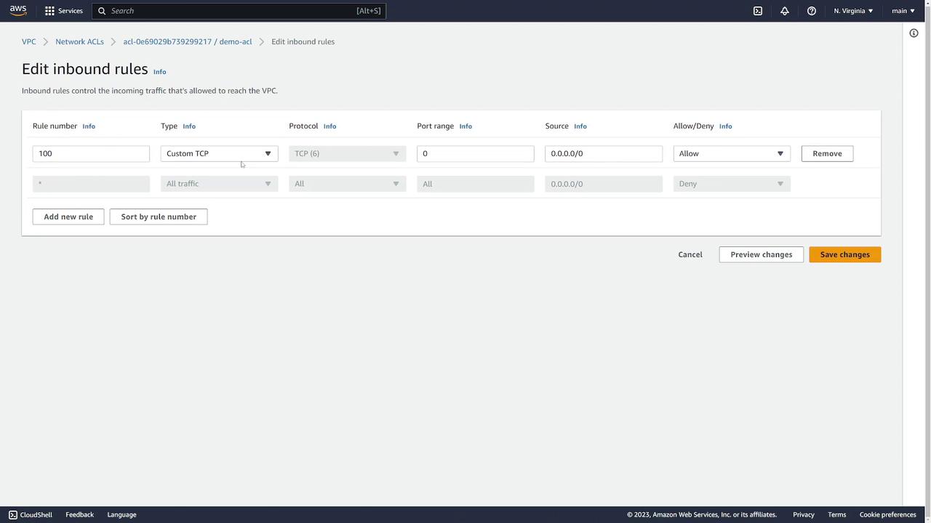This screenshot has height=523, width=931.
Task: Click Services text in the top bar
Action: [71, 11]
